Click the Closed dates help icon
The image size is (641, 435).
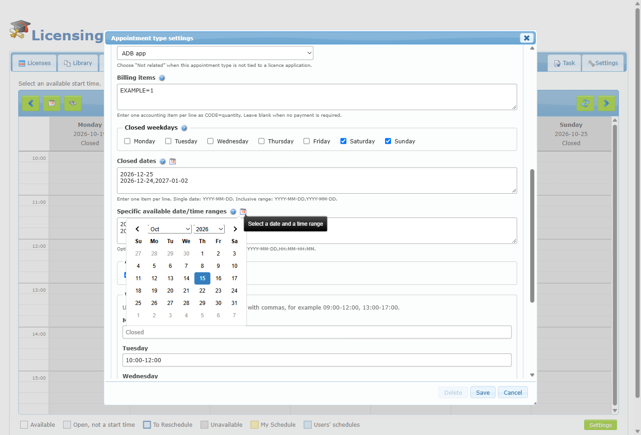click(163, 162)
